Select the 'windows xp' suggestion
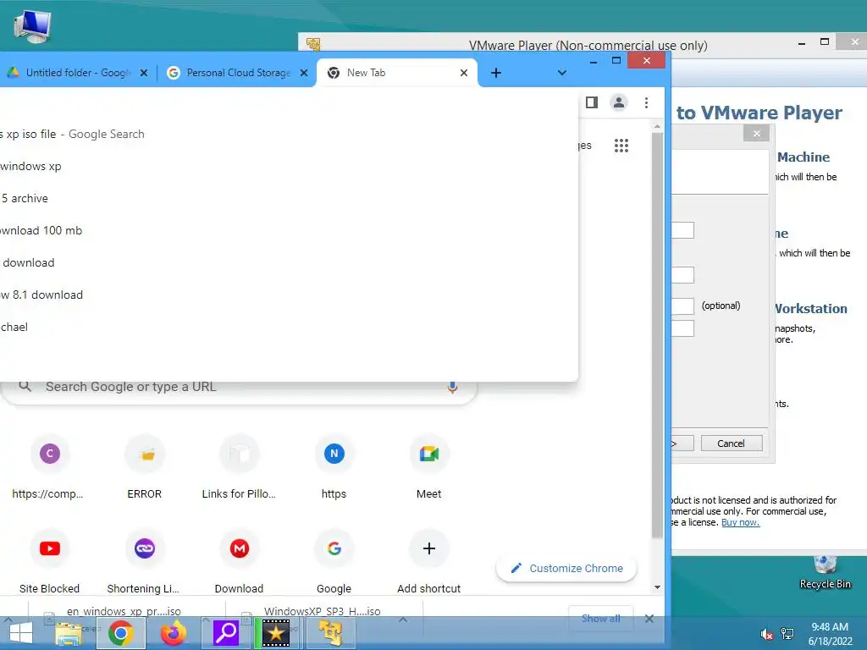The image size is (867, 650). click(x=290, y=167)
